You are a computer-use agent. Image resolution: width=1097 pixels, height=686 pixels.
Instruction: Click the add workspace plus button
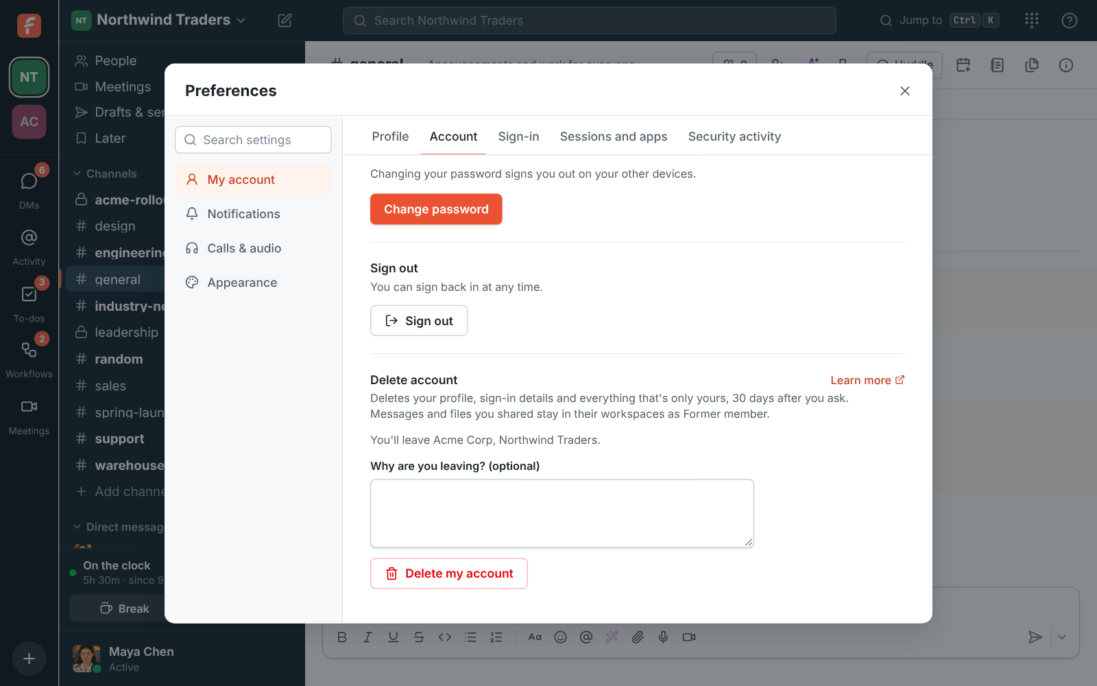[29, 659]
